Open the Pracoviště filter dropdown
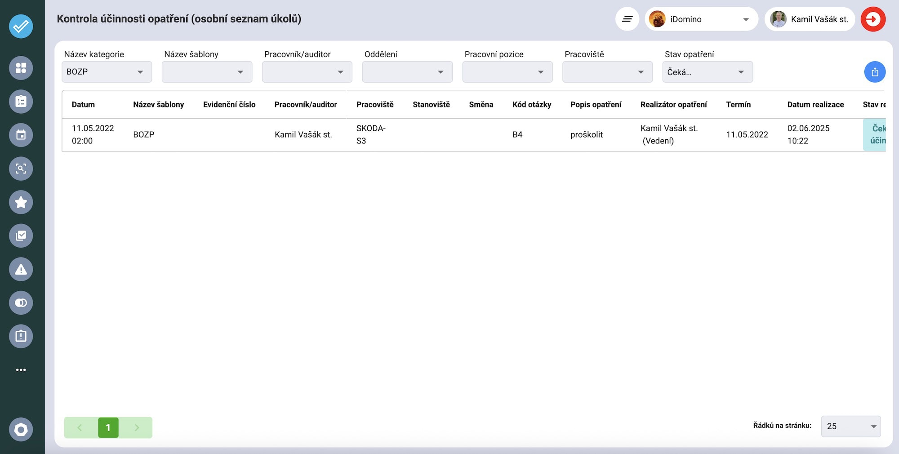This screenshot has height=454, width=899. tap(607, 72)
